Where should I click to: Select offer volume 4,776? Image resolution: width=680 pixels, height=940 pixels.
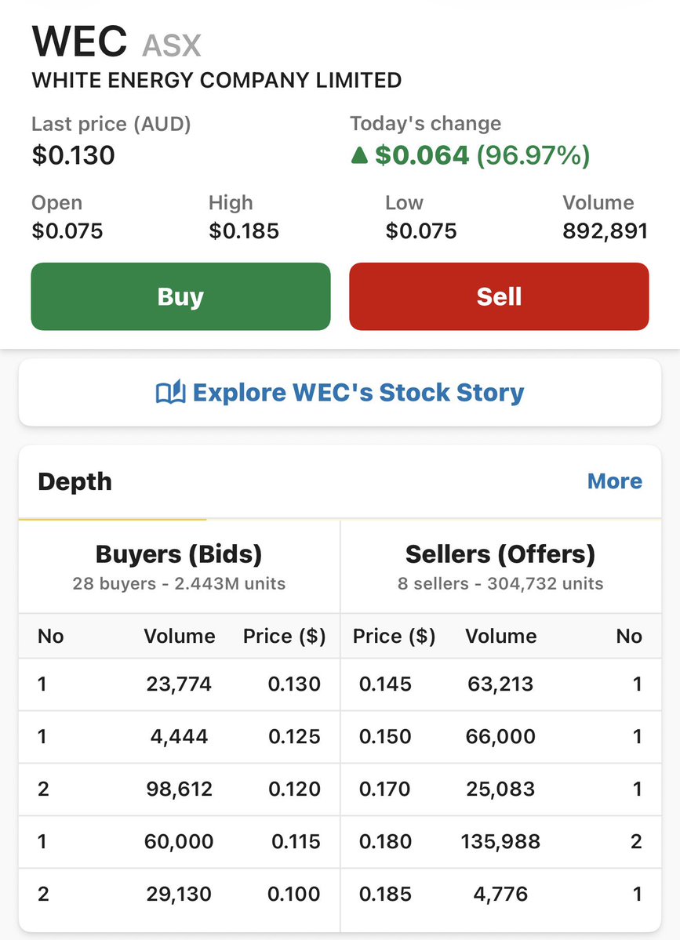point(500,894)
